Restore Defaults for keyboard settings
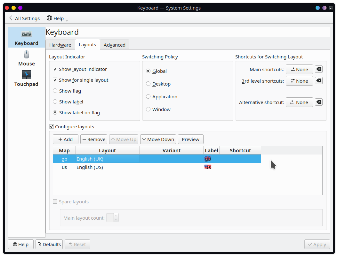The width and height of the screenshot is (338, 257). coord(49,244)
